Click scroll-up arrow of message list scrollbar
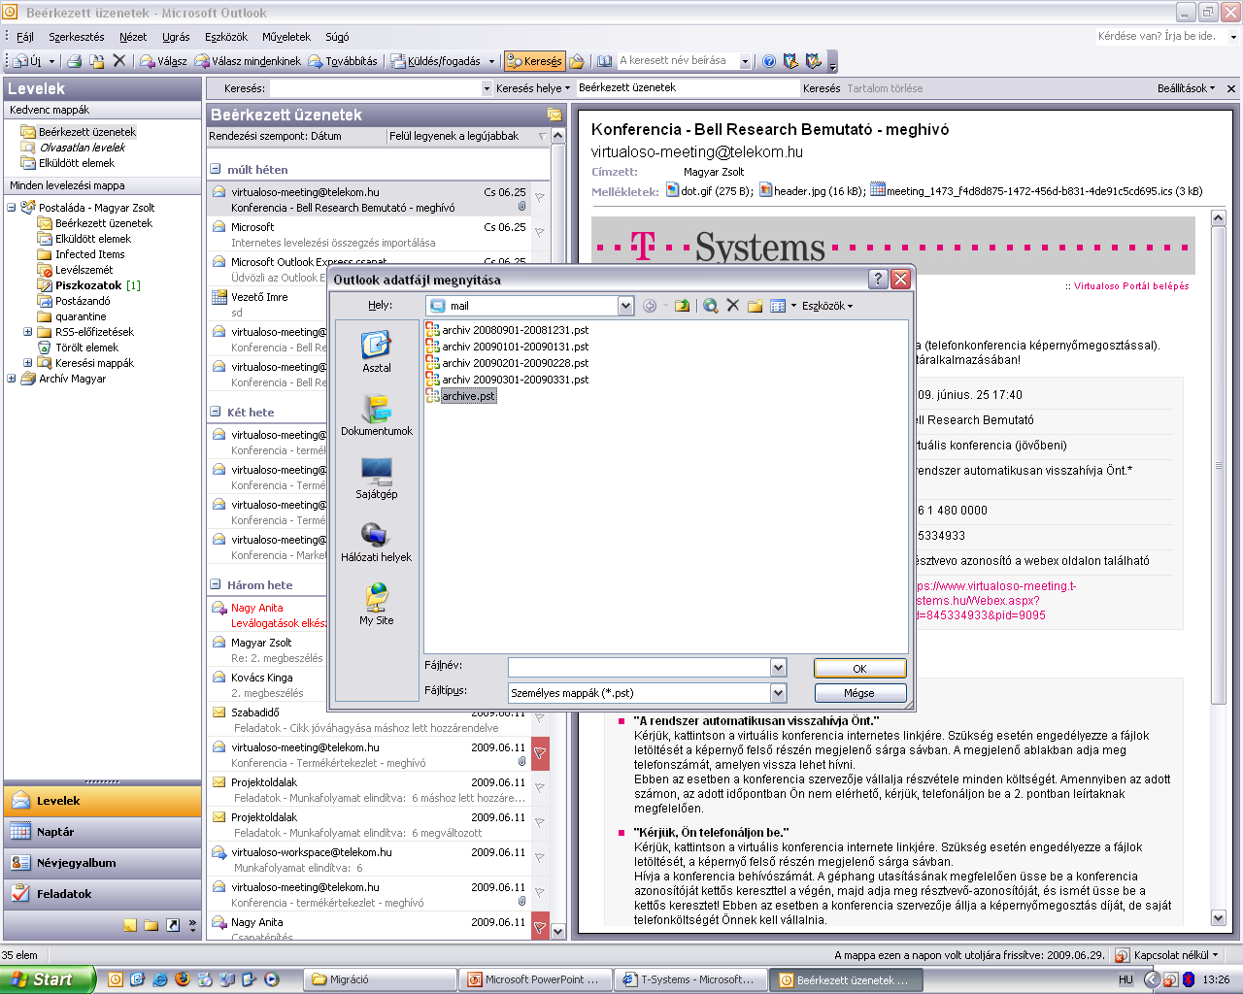The height and width of the screenshot is (994, 1243). point(557,137)
